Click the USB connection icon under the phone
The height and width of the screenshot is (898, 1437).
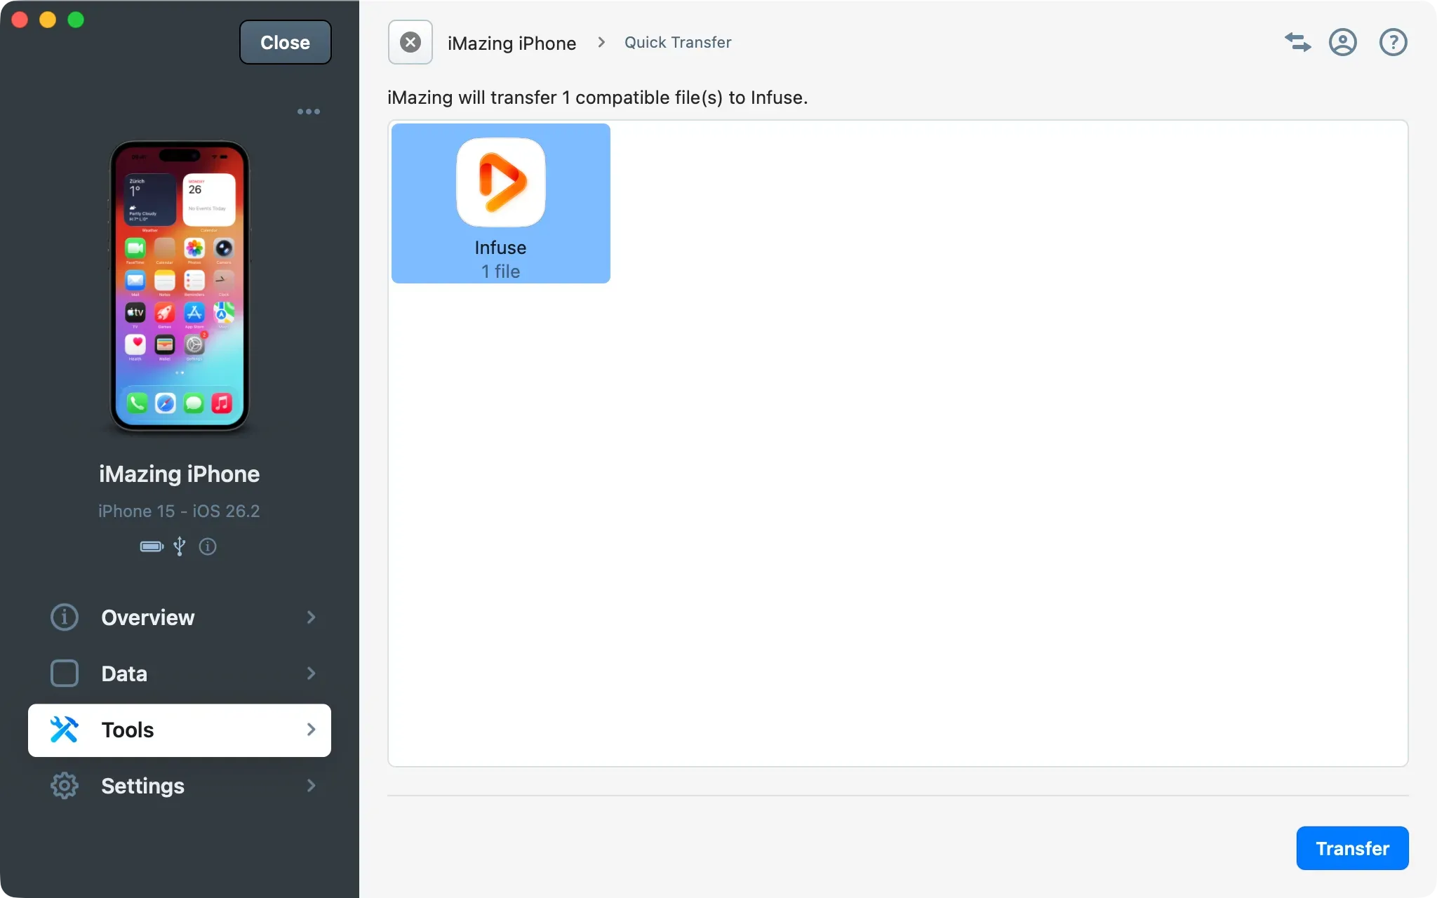click(180, 547)
